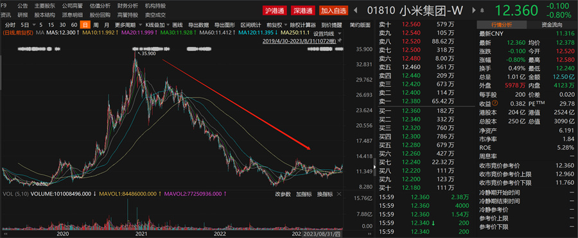
Task: Click 加入自选 to add to watchlist
Action: 333,11
